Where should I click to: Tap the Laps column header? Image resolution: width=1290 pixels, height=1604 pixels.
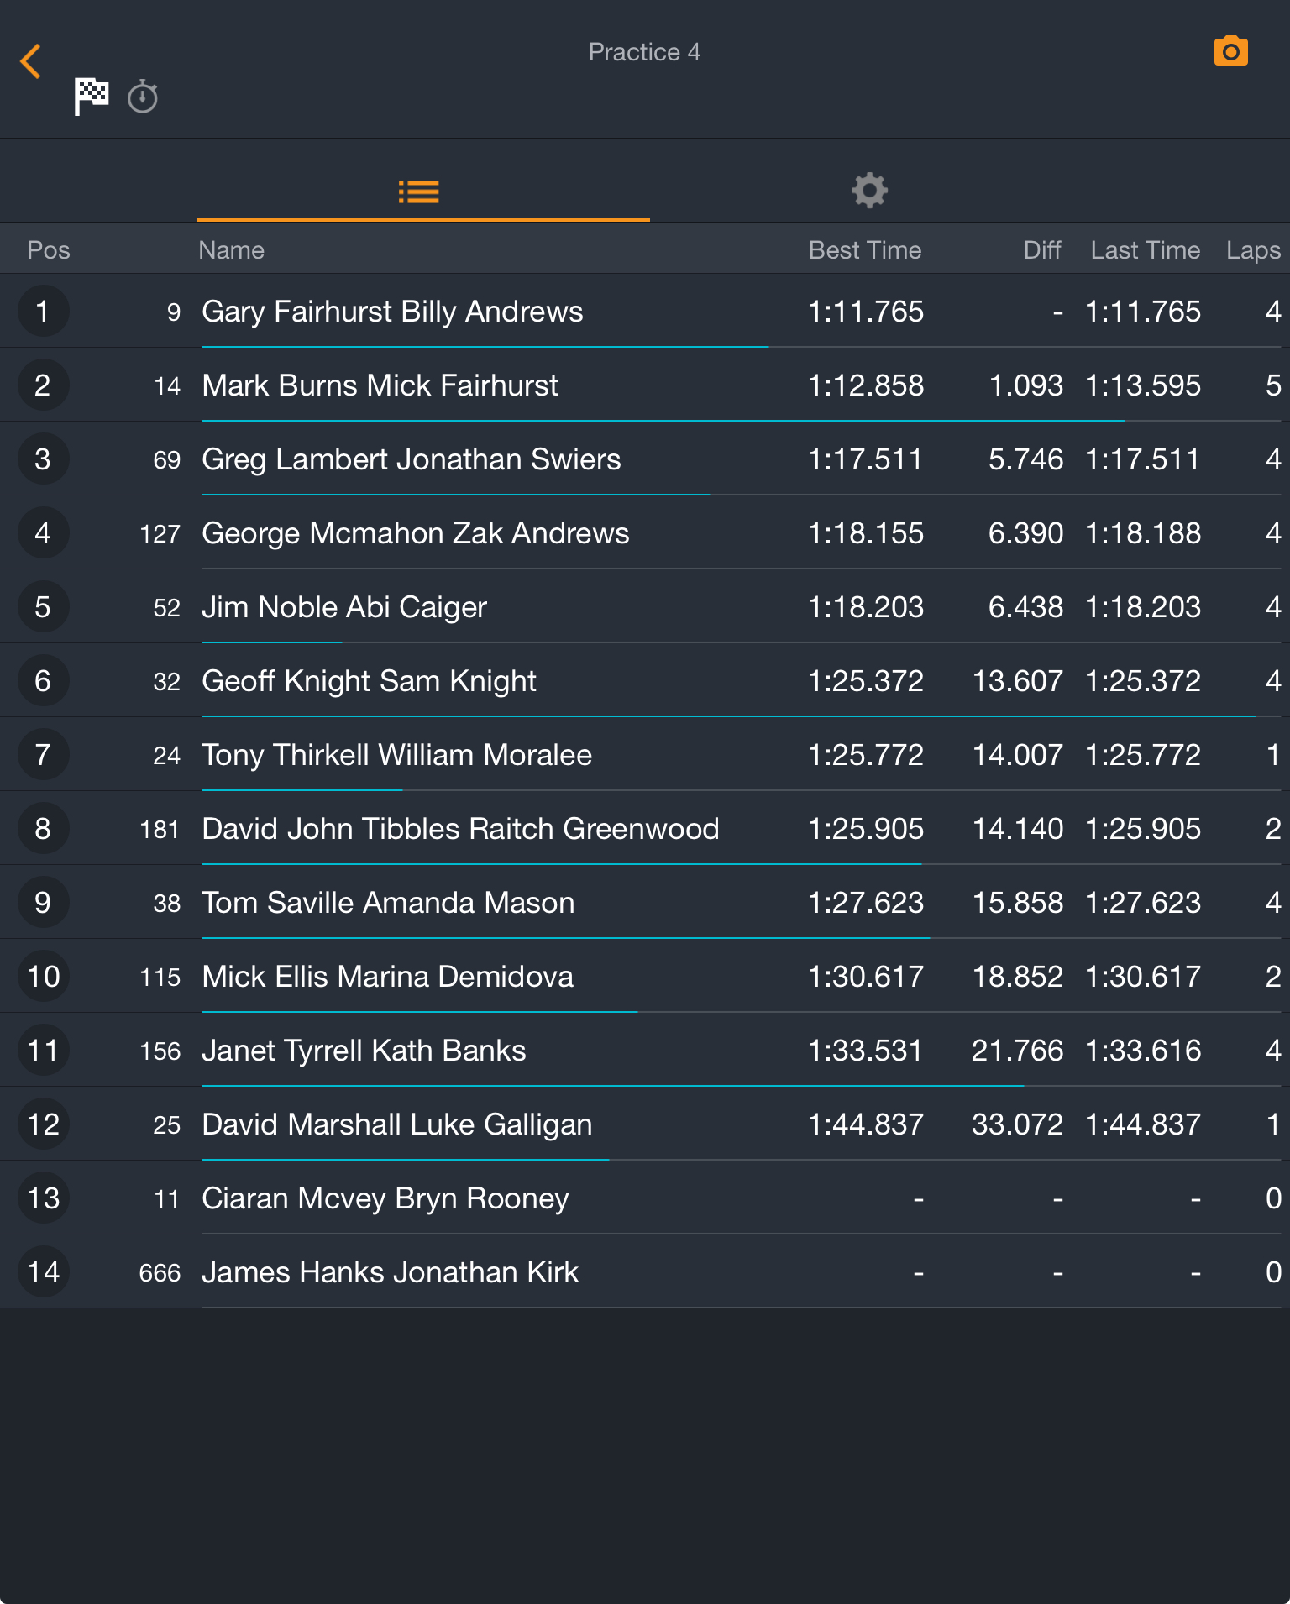coord(1253,250)
